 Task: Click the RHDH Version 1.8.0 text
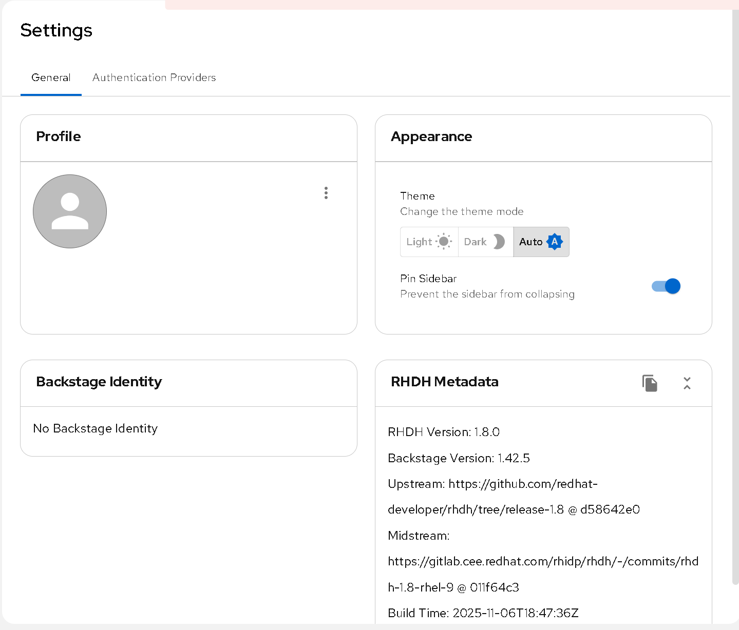pyautogui.click(x=444, y=432)
